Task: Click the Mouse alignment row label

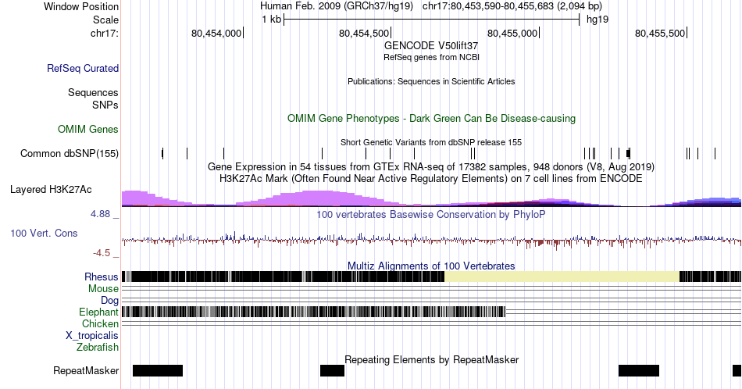Action: 103,289
